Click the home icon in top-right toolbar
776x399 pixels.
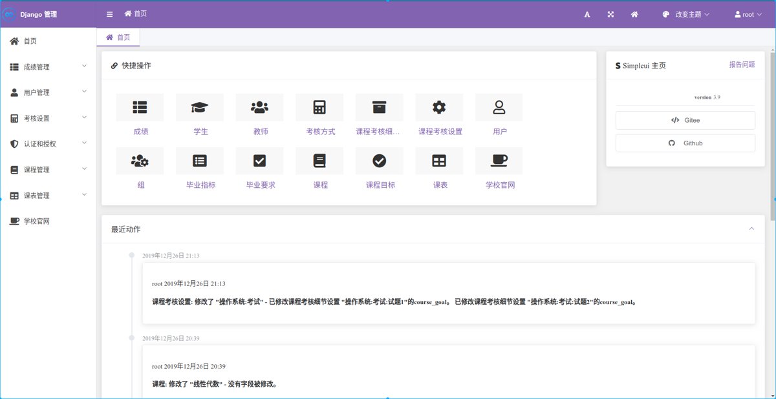(x=635, y=14)
